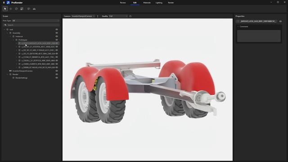Click the eye toolbar icon

[28, 9]
